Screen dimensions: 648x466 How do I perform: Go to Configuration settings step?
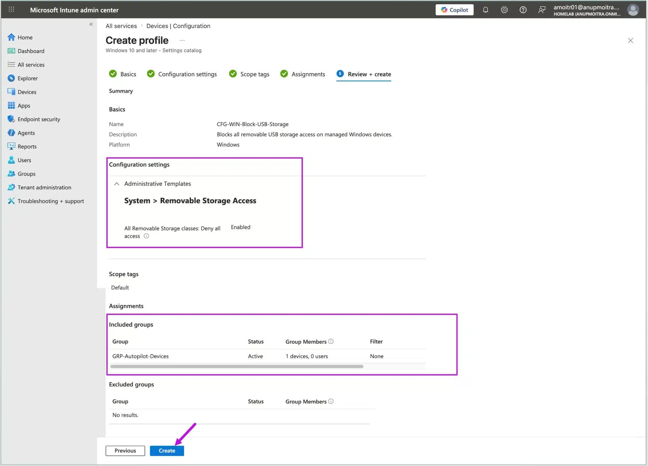pos(182,74)
